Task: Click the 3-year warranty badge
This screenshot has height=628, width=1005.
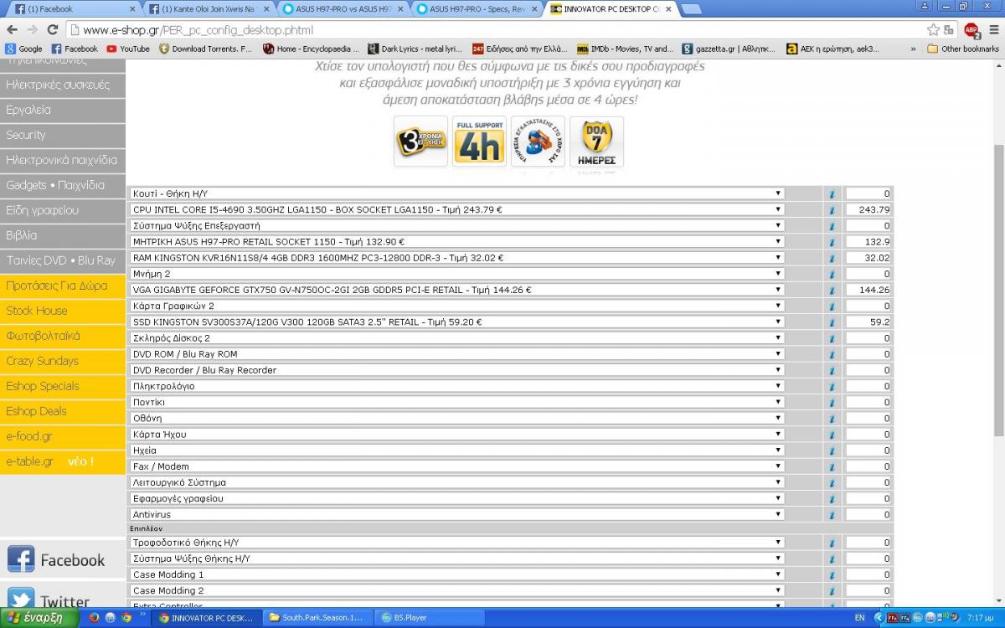Action: coord(420,141)
